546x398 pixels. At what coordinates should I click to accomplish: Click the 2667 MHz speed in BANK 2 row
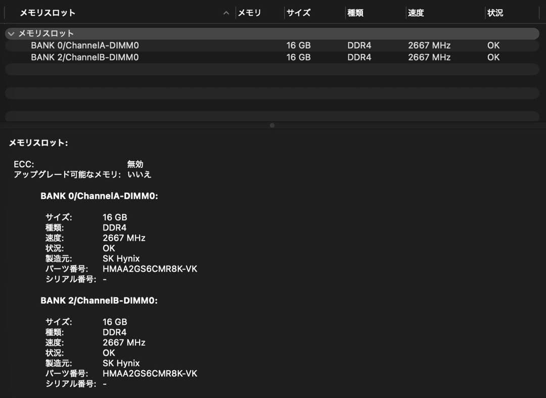coord(429,57)
